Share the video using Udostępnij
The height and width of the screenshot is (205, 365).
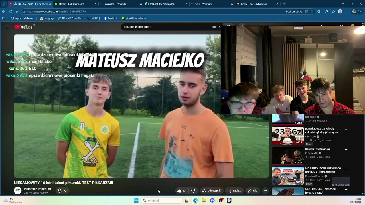click(211, 191)
